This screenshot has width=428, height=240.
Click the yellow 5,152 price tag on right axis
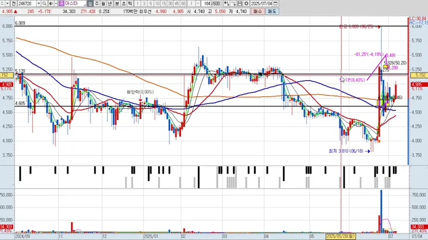pyautogui.click(x=420, y=75)
